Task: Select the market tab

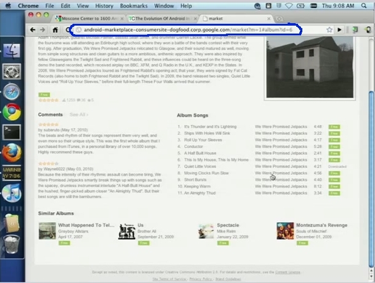Action: pos(236,19)
